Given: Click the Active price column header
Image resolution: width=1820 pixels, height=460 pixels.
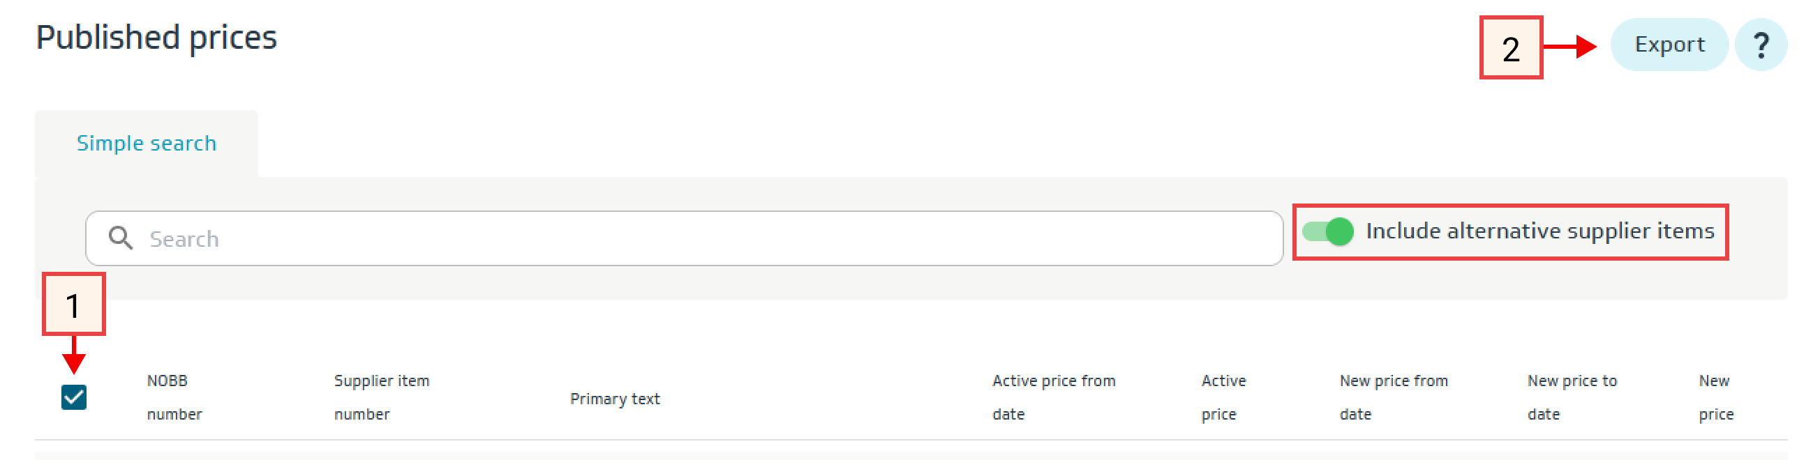Looking at the screenshot, I should [x=1223, y=397].
